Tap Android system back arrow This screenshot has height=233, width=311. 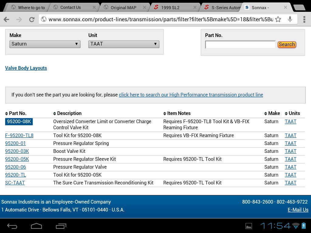click(x=12, y=226)
